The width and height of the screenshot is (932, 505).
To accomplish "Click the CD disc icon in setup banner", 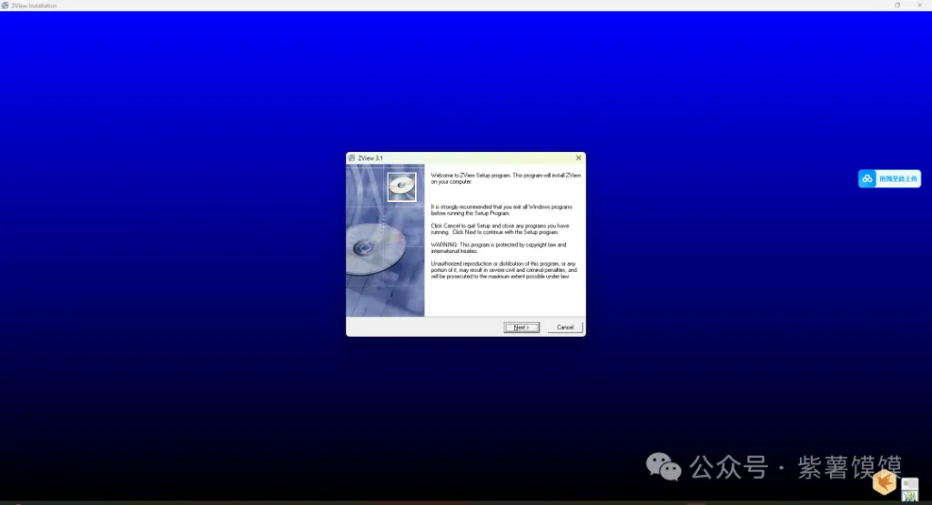I will tap(401, 187).
